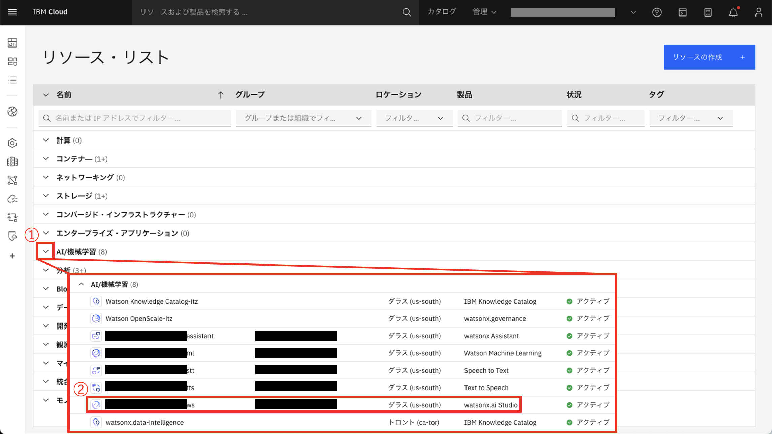
Task: Open the watsonx.data-intelligence resource
Action: coord(145,422)
